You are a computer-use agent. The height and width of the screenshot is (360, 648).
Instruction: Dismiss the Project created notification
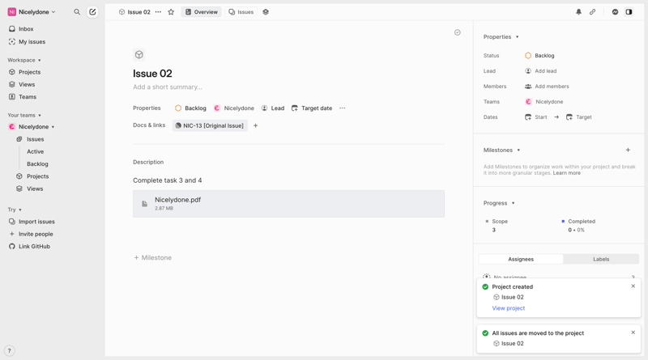click(633, 286)
